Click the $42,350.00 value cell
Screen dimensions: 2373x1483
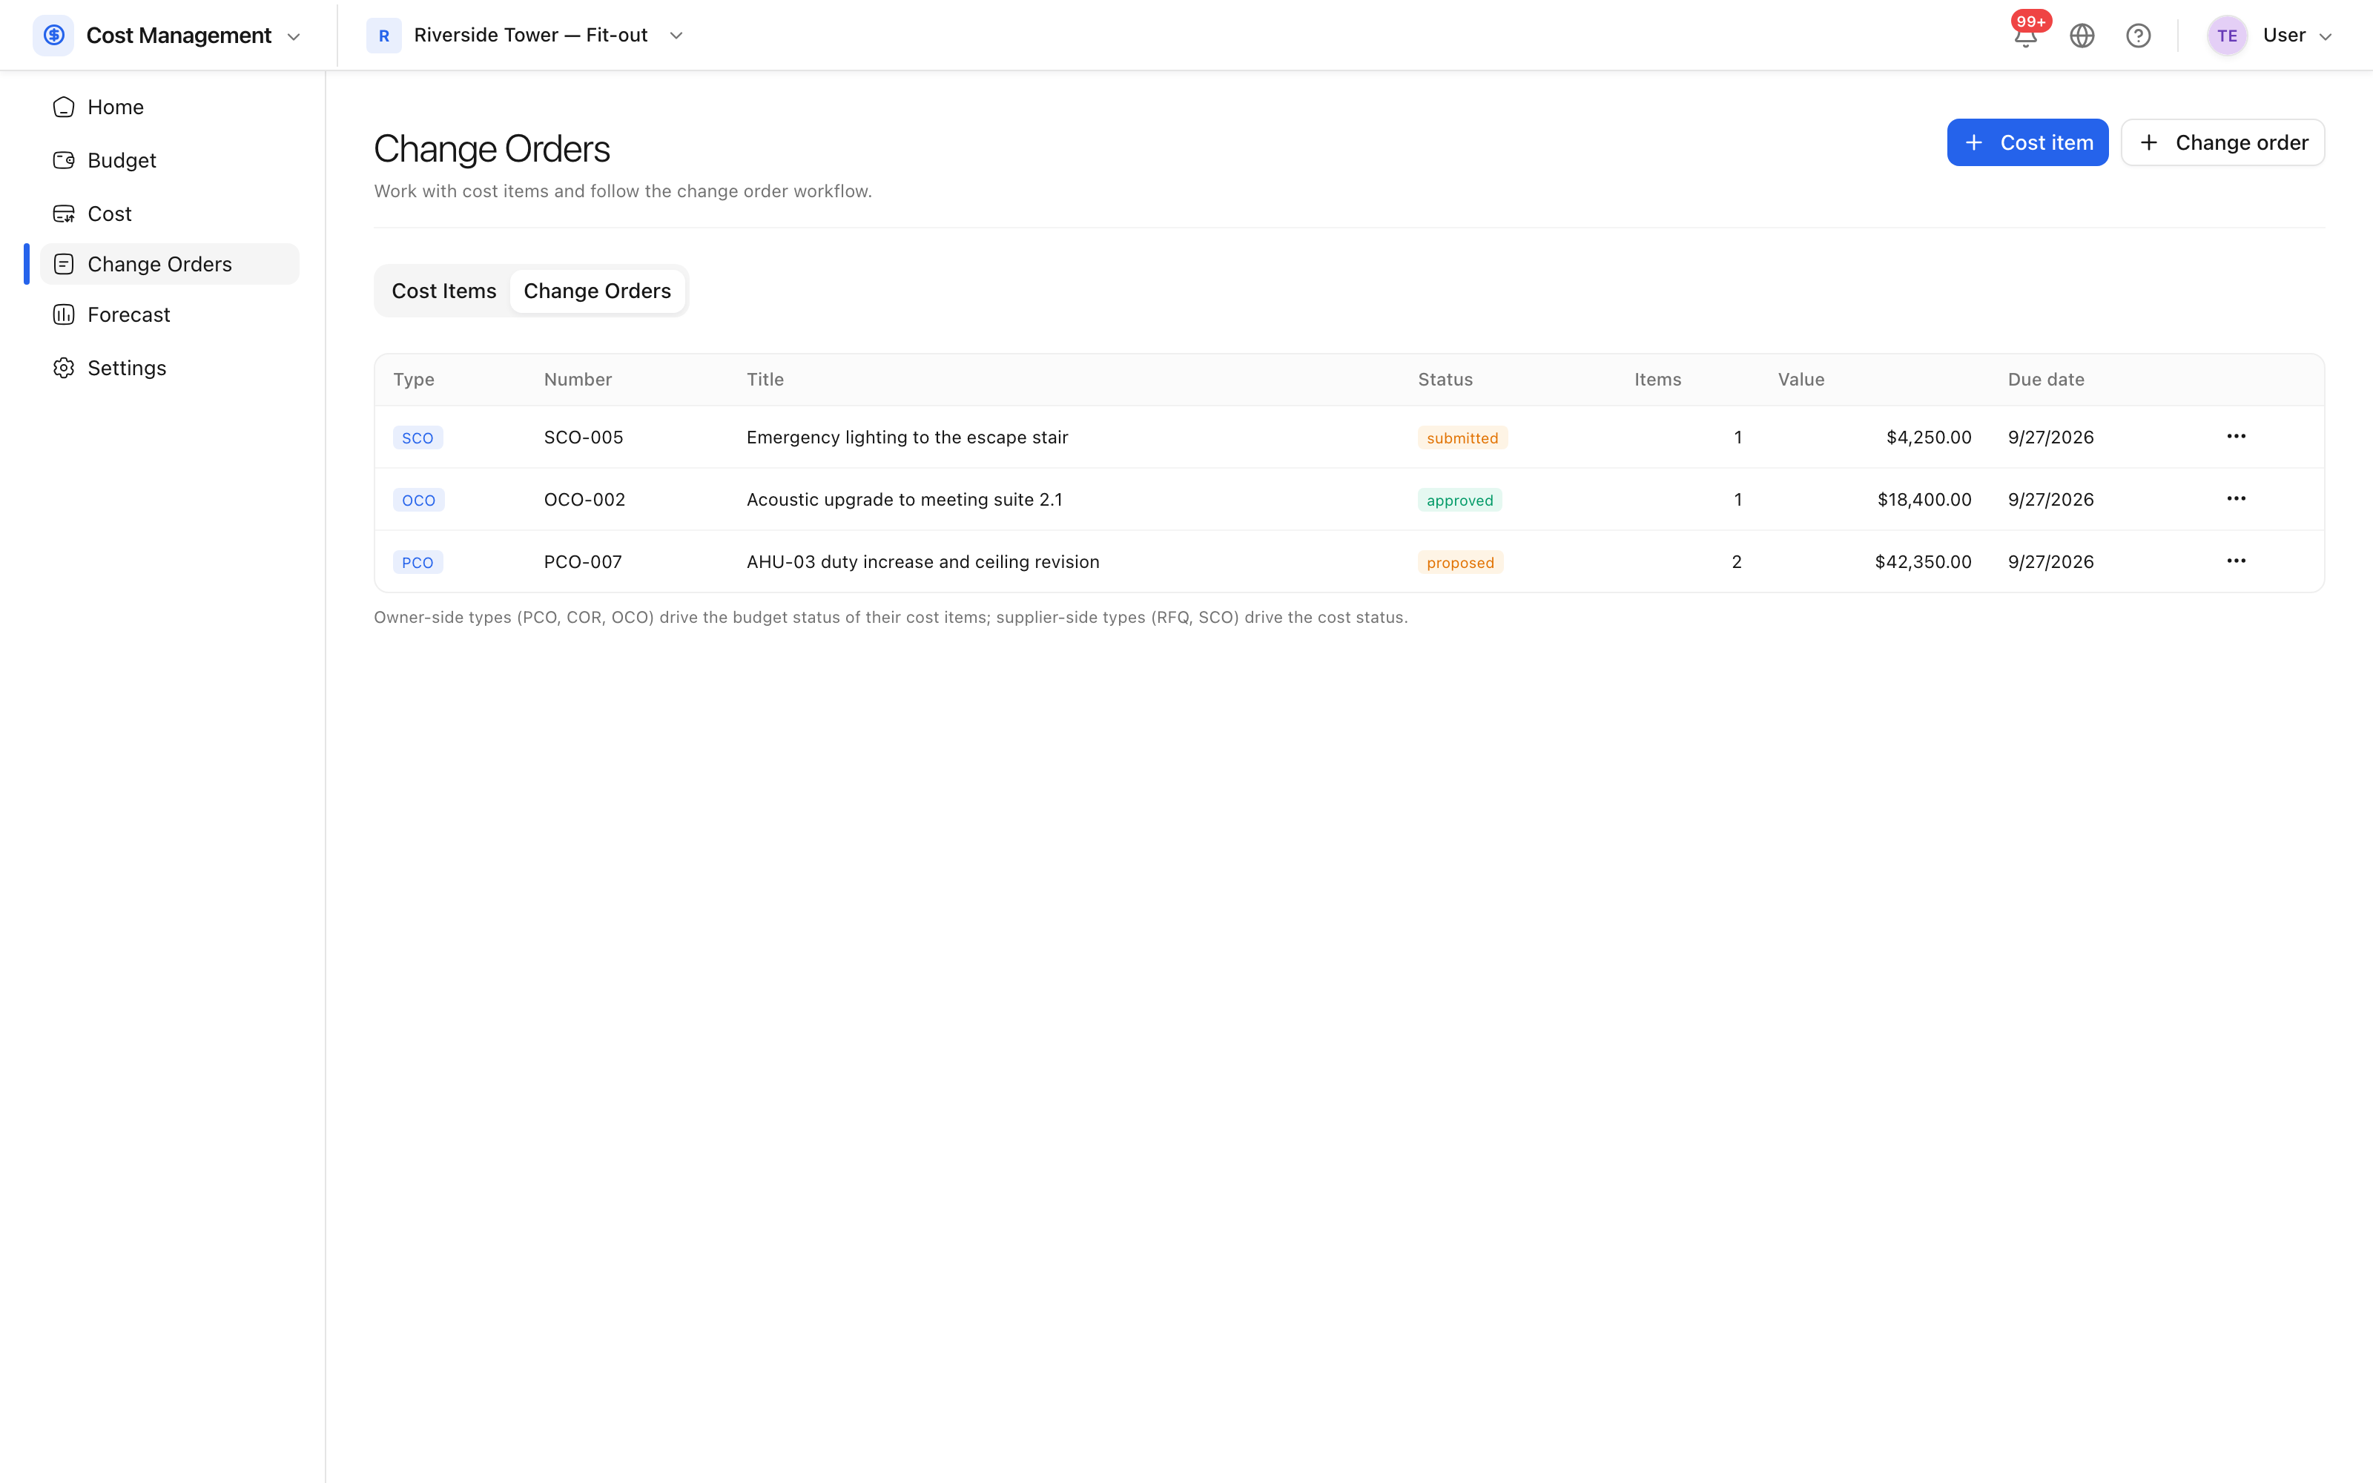1923,561
